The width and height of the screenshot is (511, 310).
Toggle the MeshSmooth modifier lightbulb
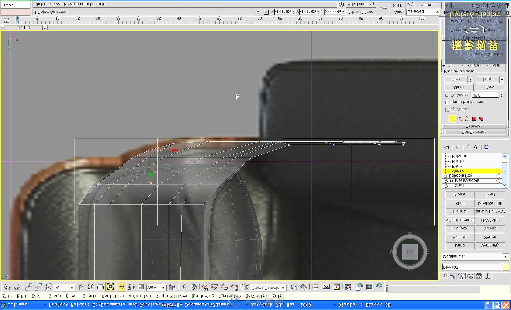click(x=446, y=181)
